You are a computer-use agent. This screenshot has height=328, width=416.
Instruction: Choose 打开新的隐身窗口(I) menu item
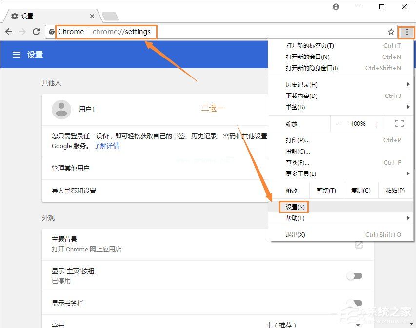pos(312,68)
